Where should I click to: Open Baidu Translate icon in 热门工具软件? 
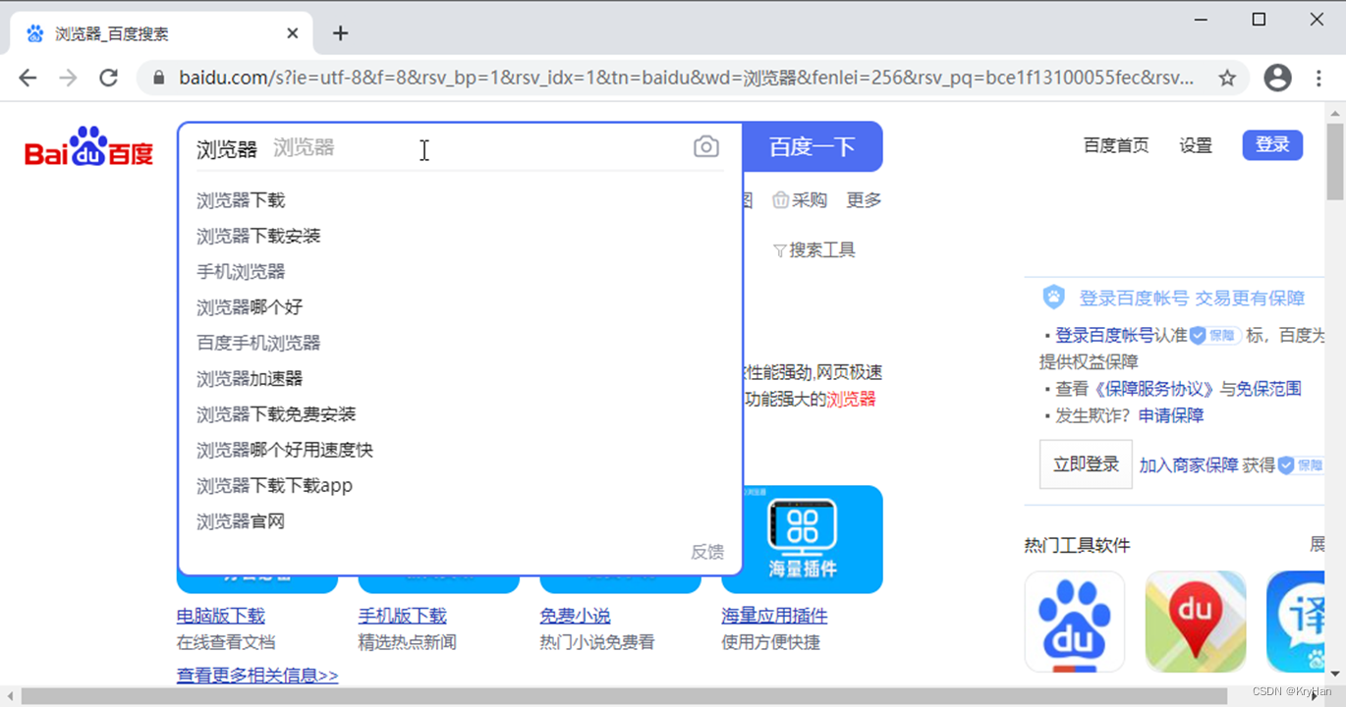(x=1296, y=622)
